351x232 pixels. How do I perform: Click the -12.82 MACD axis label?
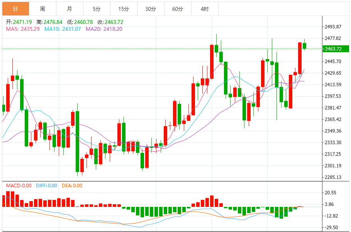(331, 216)
